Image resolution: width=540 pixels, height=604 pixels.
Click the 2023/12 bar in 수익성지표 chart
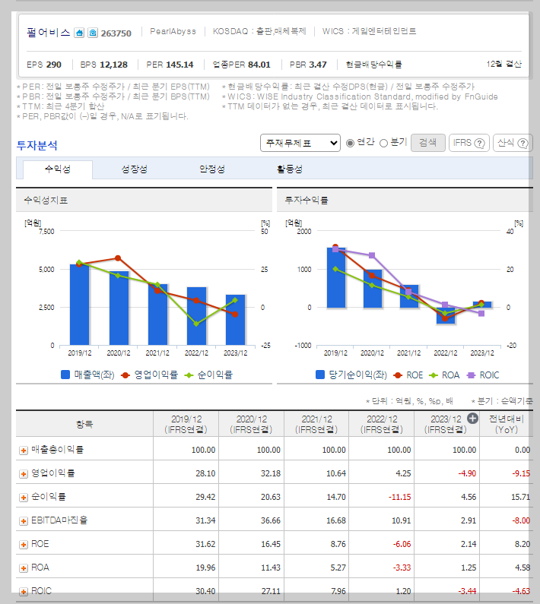pyautogui.click(x=235, y=320)
